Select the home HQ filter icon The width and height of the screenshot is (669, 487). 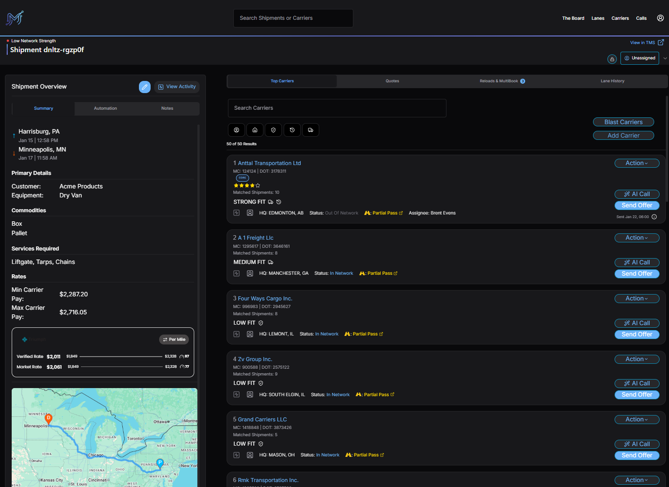255,130
